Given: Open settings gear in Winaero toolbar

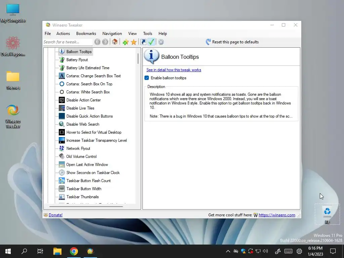Looking at the screenshot, I should click(x=161, y=42).
